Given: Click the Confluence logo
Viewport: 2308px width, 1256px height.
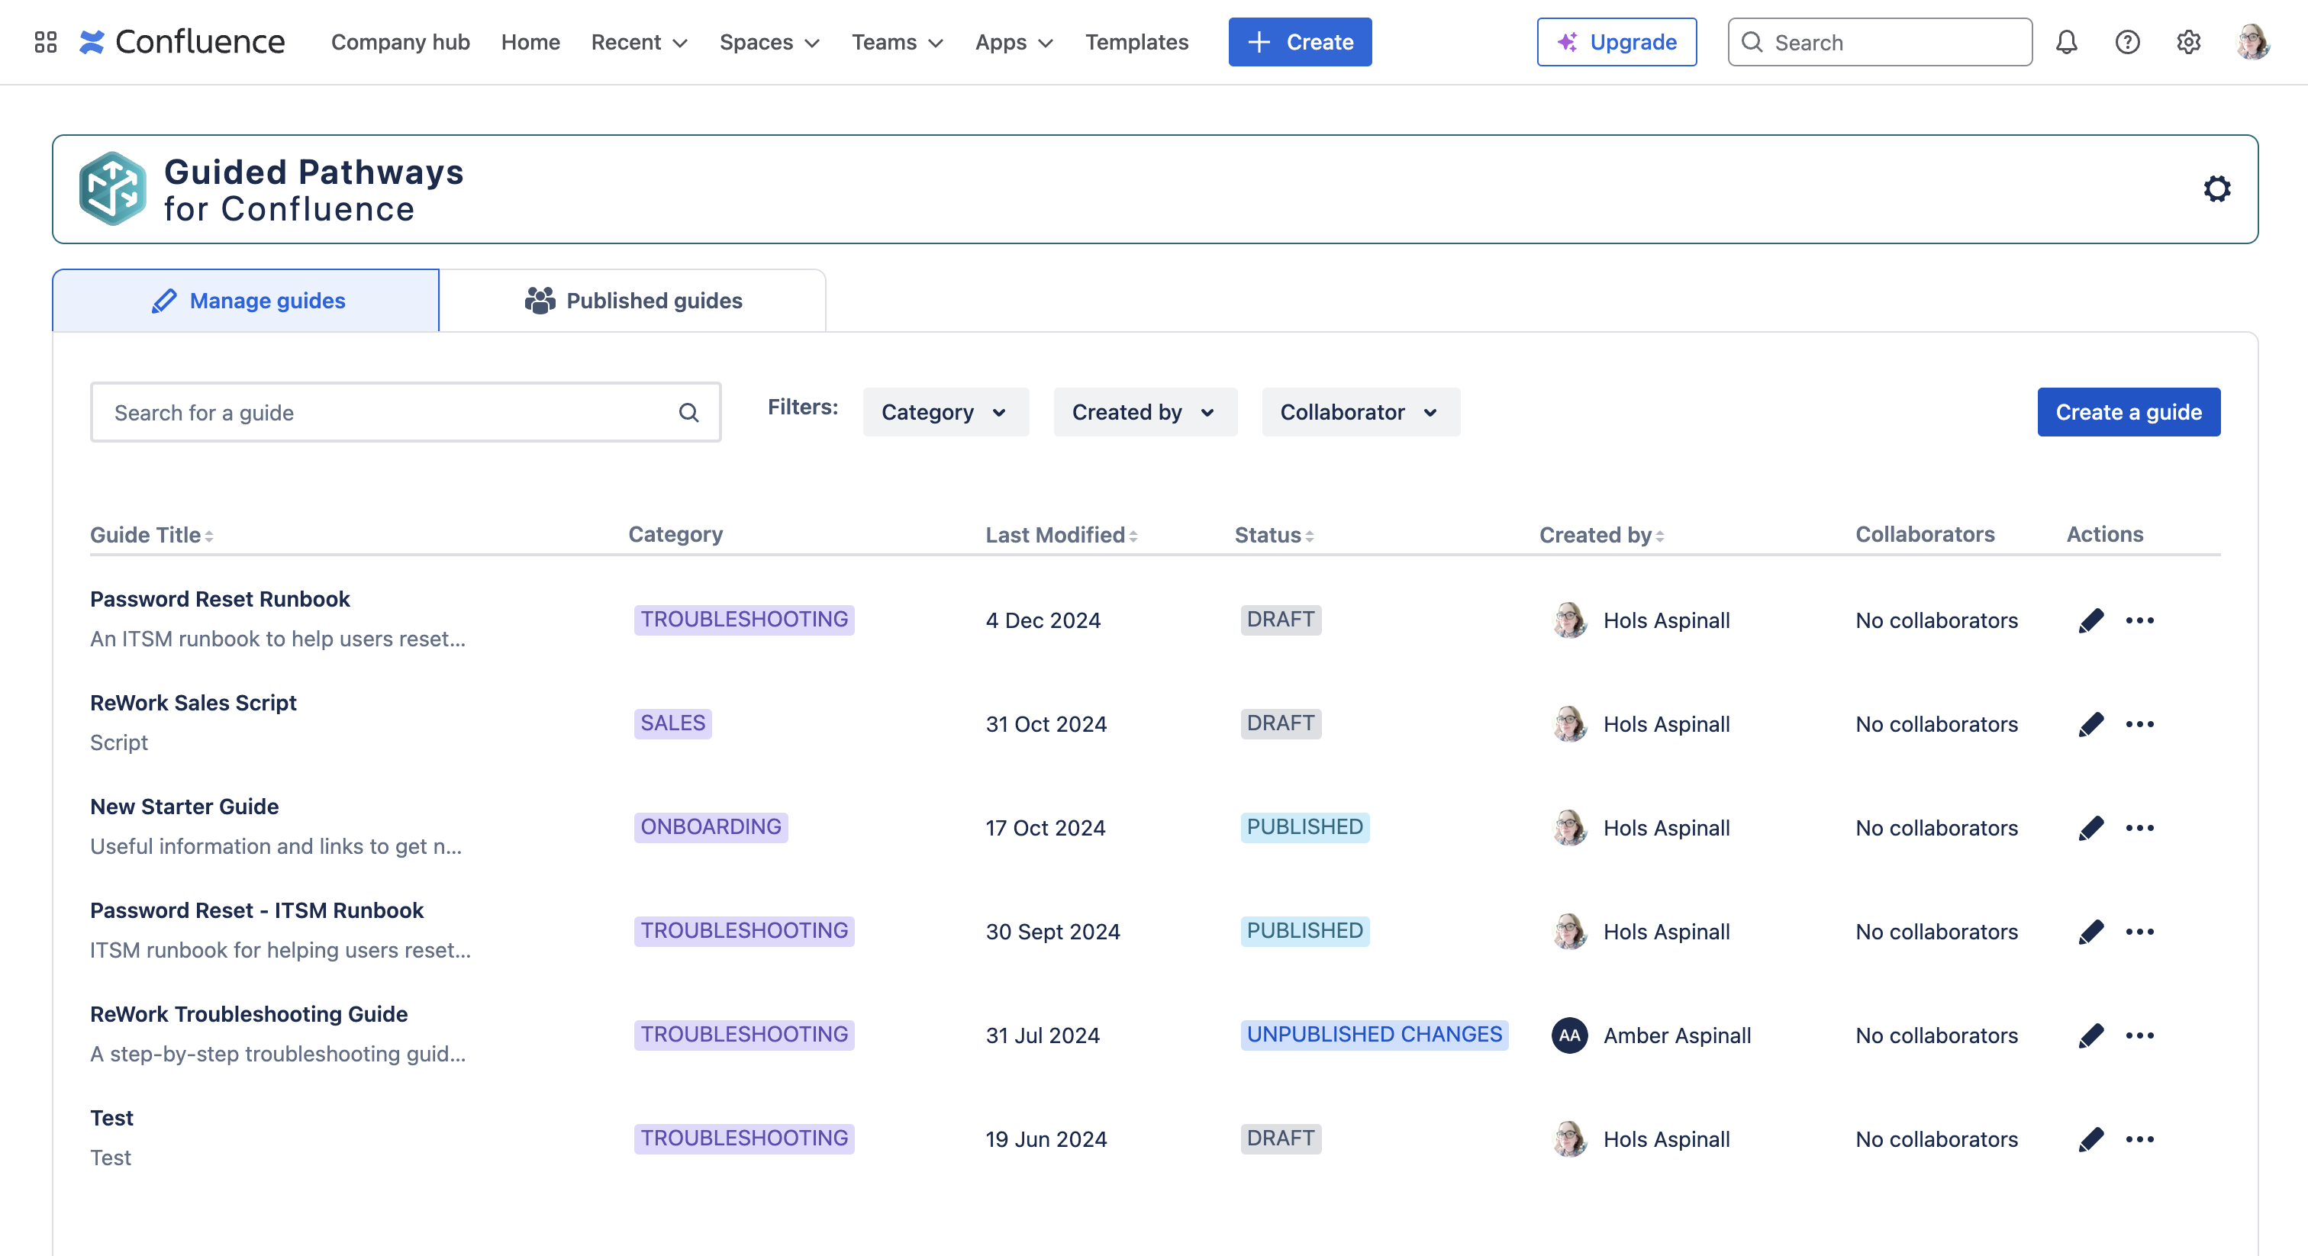Looking at the screenshot, I should click(182, 42).
